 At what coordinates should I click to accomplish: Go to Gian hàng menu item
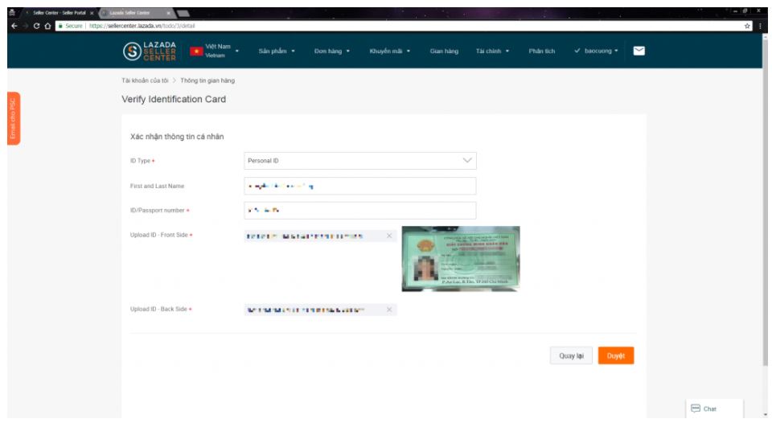[x=444, y=51]
